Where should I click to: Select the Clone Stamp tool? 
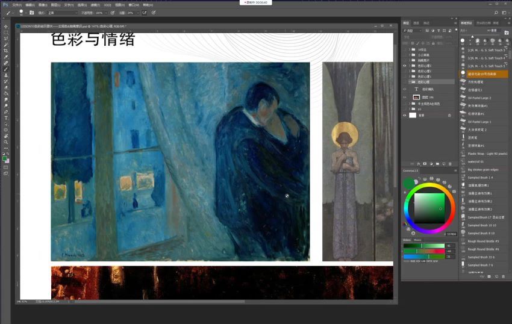(x=6, y=75)
